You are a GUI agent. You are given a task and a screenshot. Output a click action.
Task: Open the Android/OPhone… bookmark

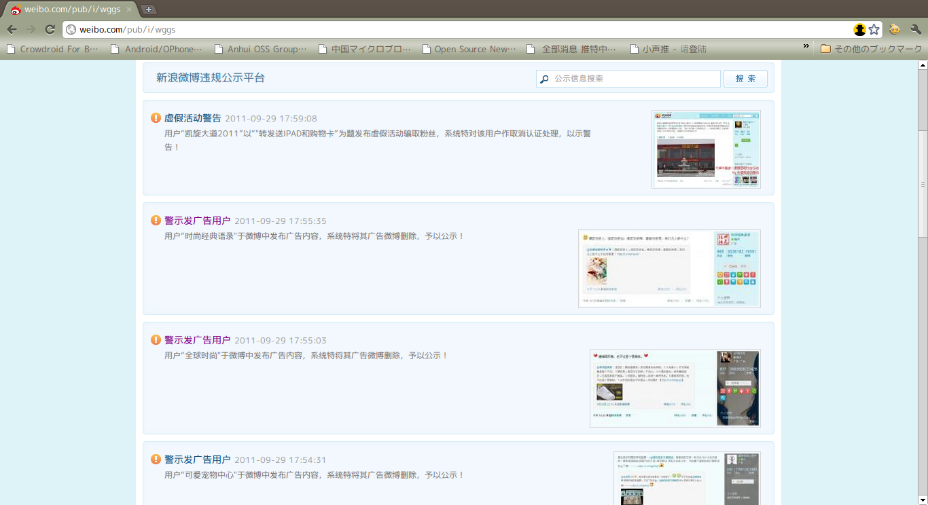click(157, 49)
